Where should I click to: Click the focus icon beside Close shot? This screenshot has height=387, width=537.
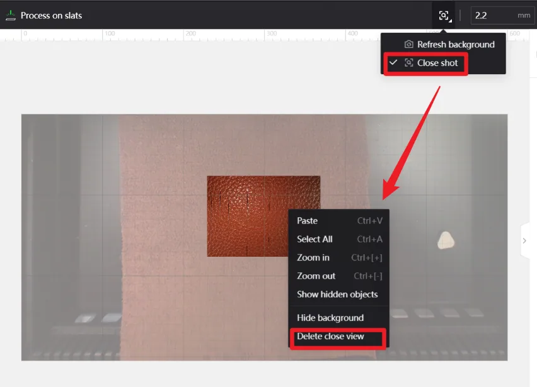[408, 63]
